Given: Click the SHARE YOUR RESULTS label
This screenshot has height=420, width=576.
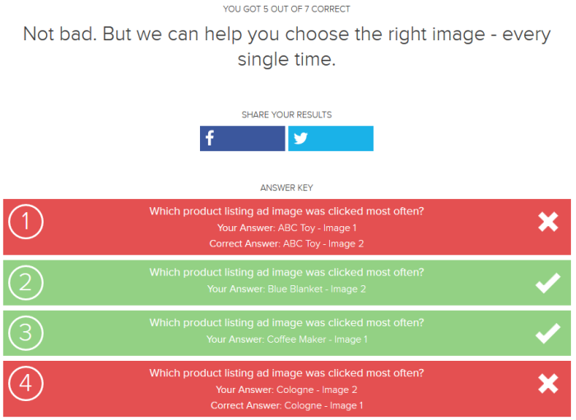Looking at the screenshot, I should point(286,115).
